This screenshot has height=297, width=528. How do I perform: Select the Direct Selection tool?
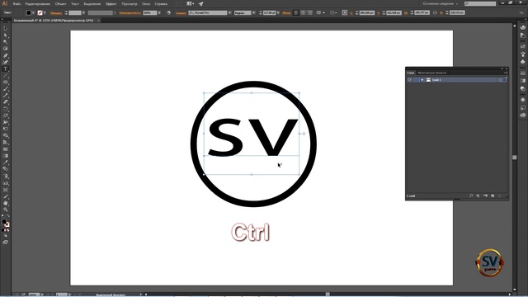pyautogui.click(x=6, y=35)
